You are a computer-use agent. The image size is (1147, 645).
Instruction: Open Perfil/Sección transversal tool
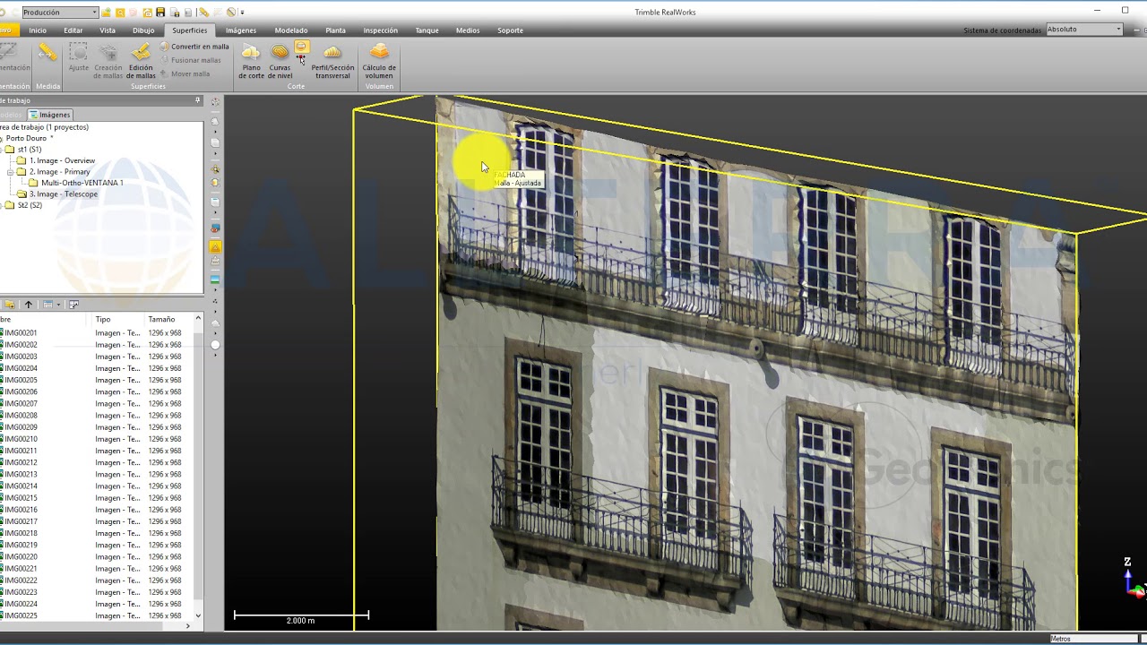(x=332, y=61)
